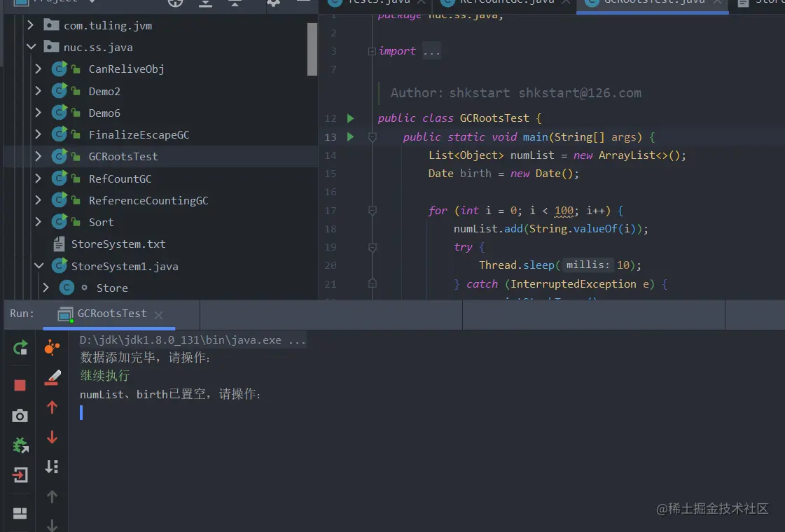The height and width of the screenshot is (532, 785).
Task: Select StoreSystem1.java in project tree
Action: click(124, 266)
